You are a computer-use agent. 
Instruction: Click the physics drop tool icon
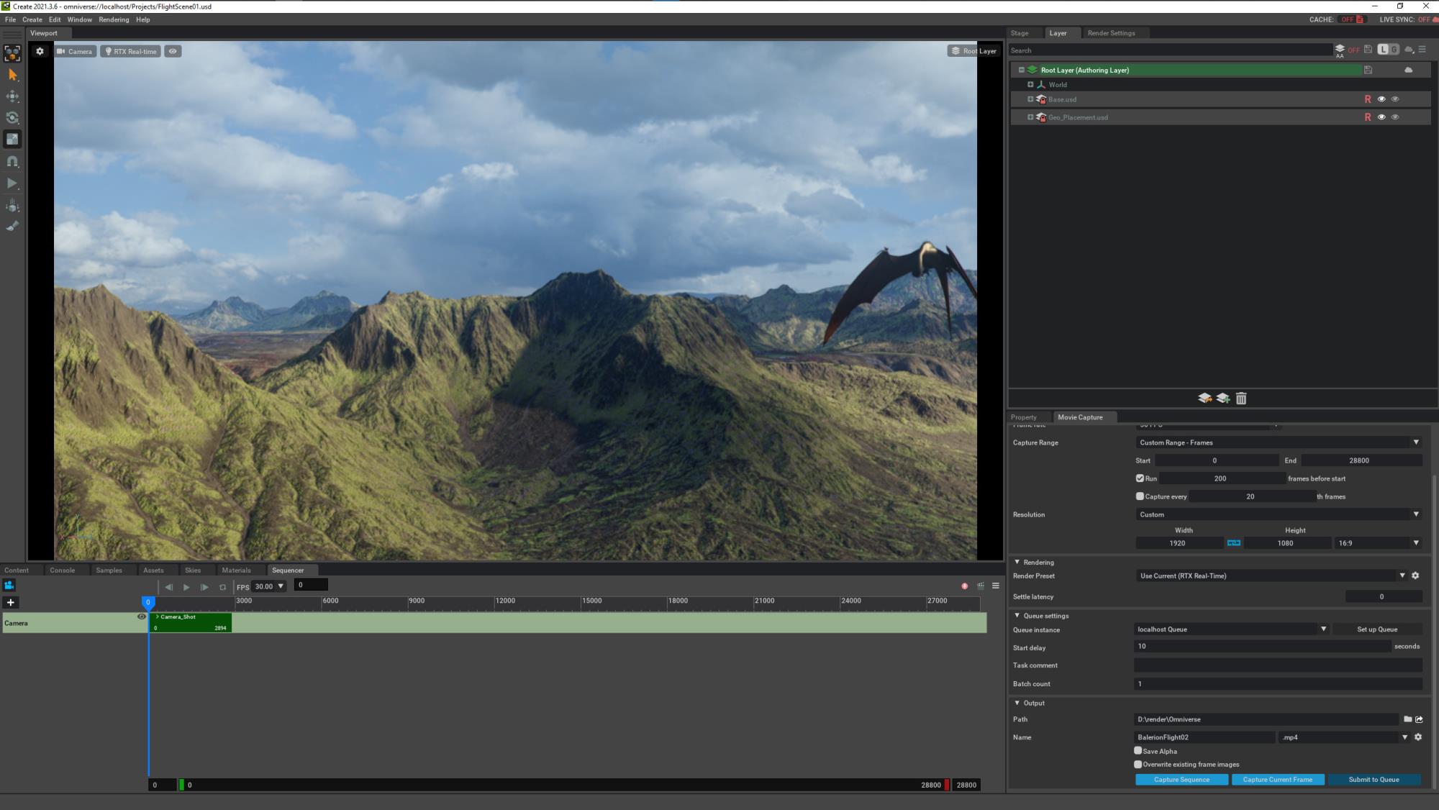pos(12,206)
